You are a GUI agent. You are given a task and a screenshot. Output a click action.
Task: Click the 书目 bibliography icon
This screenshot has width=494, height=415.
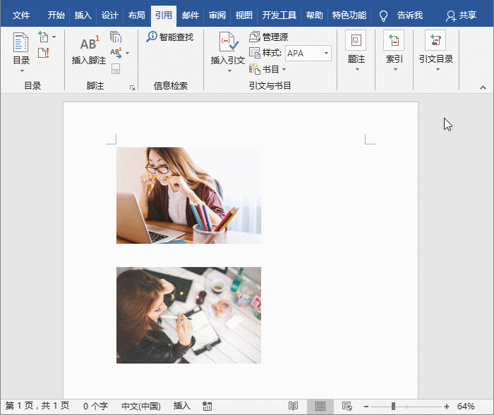click(254, 69)
